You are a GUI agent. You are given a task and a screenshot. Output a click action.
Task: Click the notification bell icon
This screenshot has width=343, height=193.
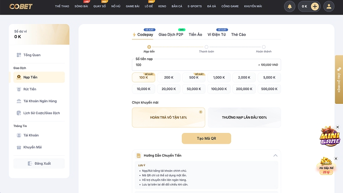(290, 6)
